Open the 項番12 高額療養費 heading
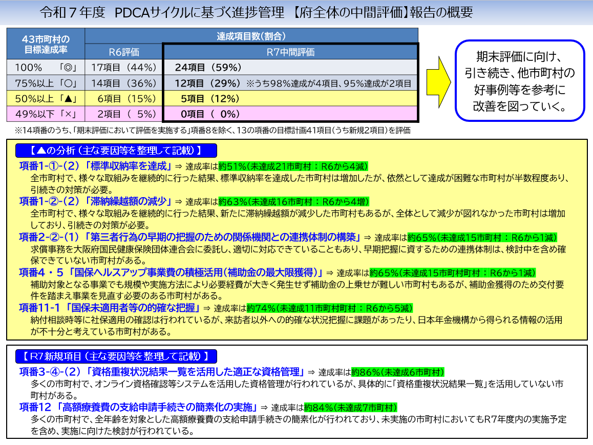 tap(138, 407)
